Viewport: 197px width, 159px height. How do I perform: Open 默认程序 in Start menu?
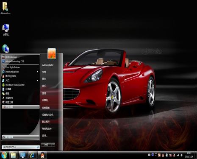(46, 122)
